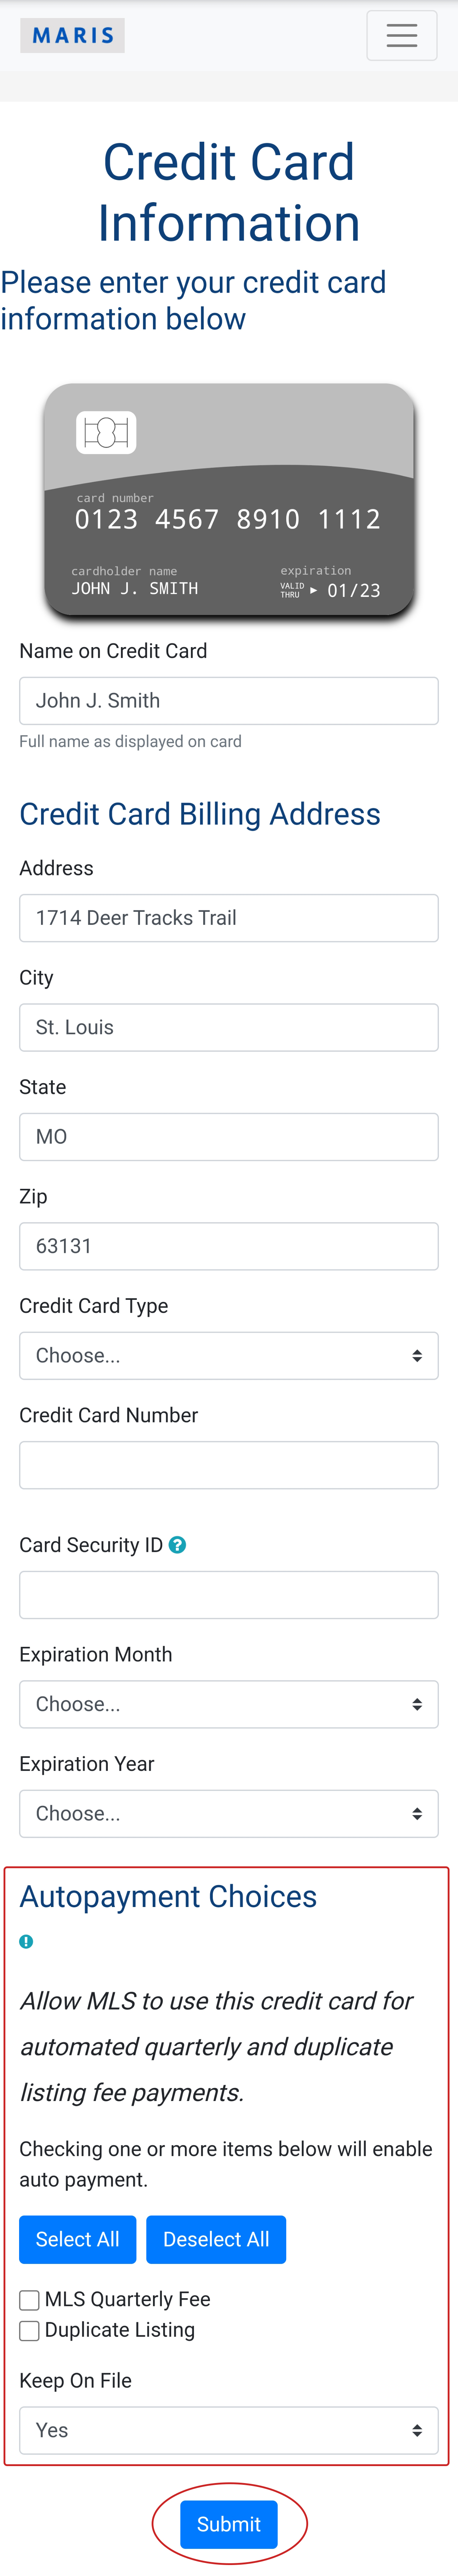The height and width of the screenshot is (2576, 458).
Task: Focus the Zip code field
Action: coord(228,1246)
